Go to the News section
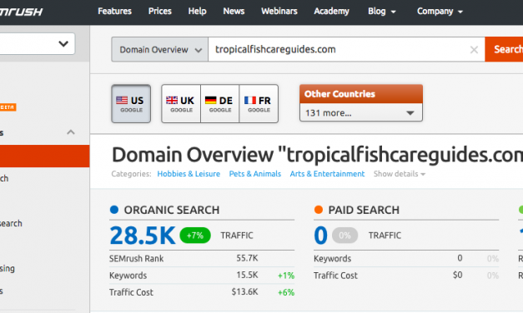This screenshot has width=523, height=313. pyautogui.click(x=234, y=12)
